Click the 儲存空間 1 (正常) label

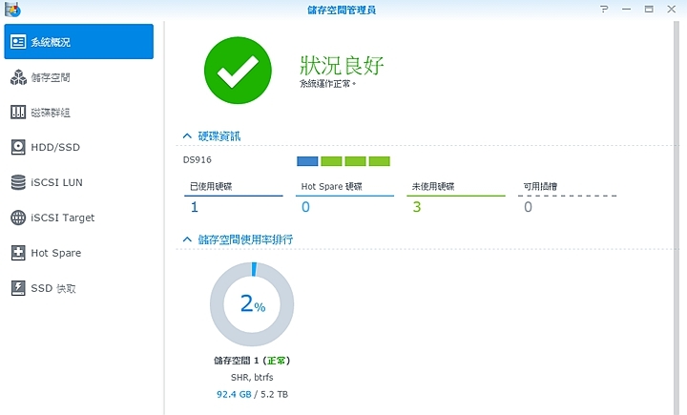coord(252,361)
